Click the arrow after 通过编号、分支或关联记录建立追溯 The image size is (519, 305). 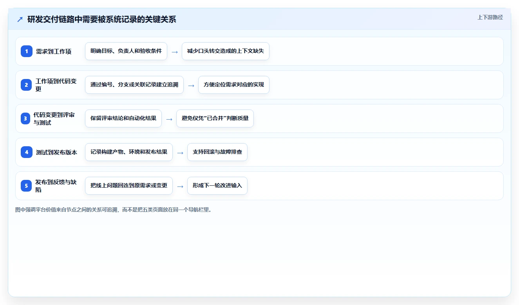point(191,85)
